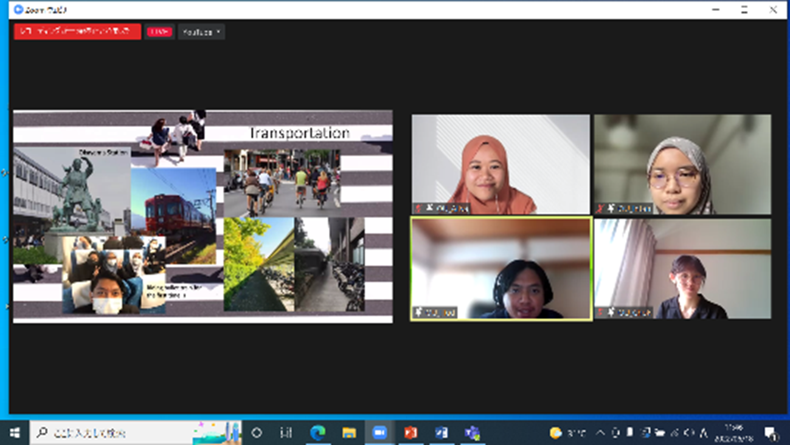Click the red recording notice button
The width and height of the screenshot is (790, 445).
click(x=77, y=32)
